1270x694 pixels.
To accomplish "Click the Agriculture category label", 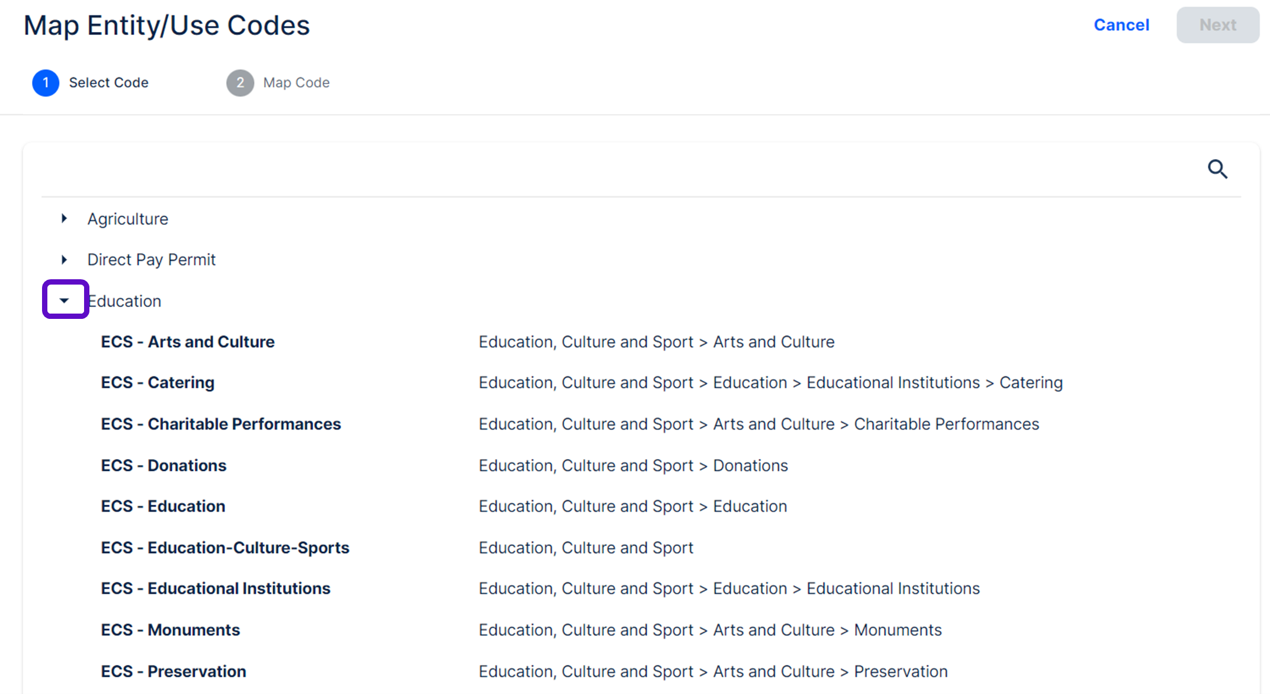I will click(128, 219).
